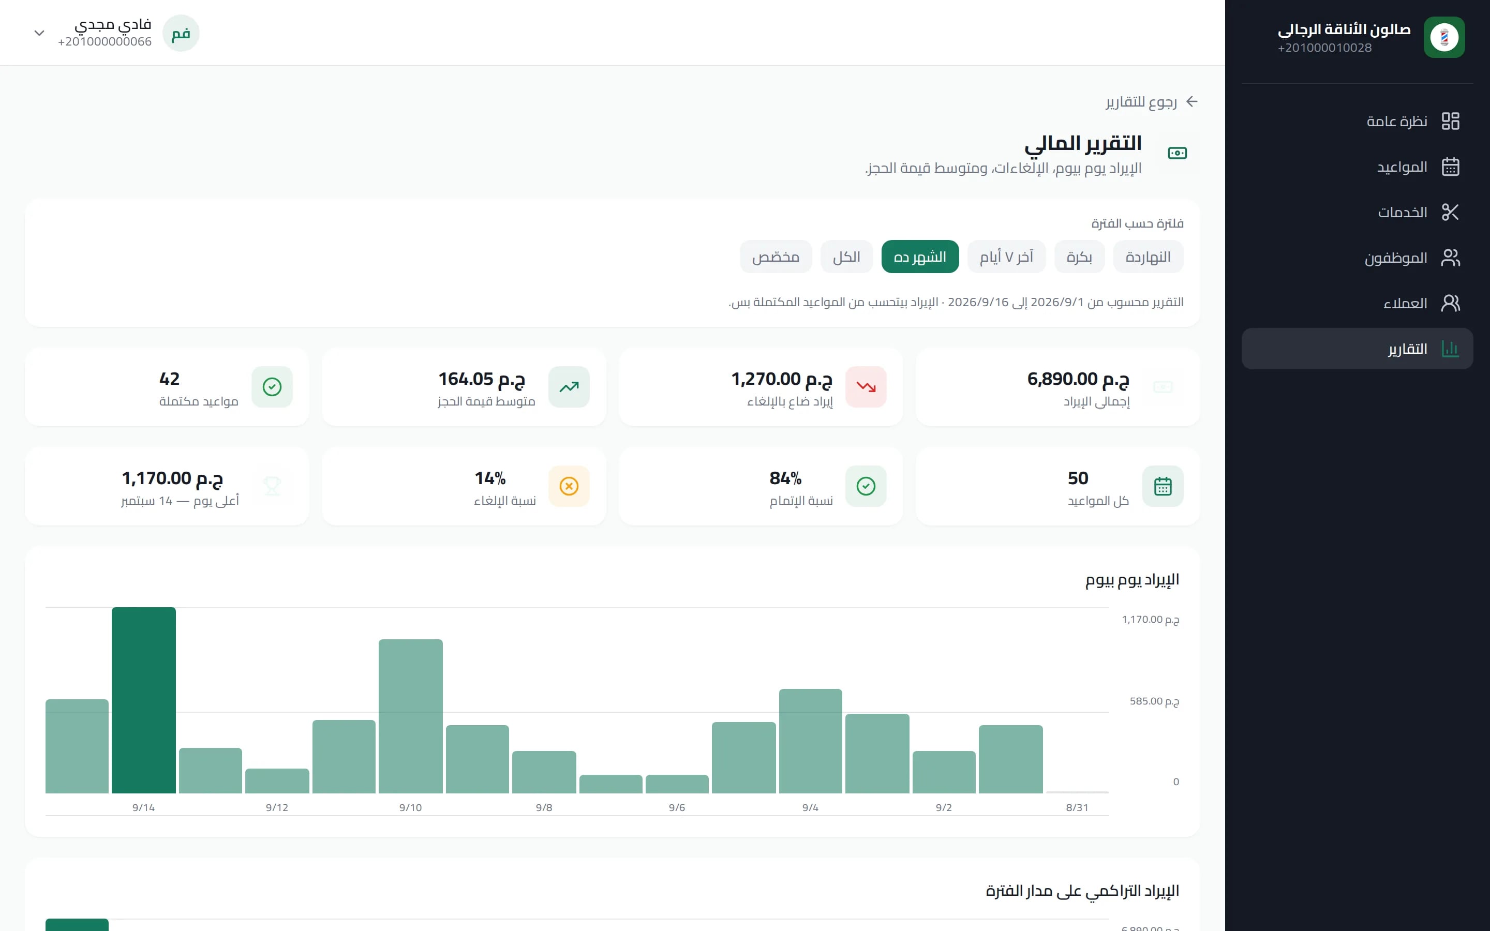Click the scissors icon for الخدمات
Screen dimensions: 1490x931
click(x=1450, y=213)
